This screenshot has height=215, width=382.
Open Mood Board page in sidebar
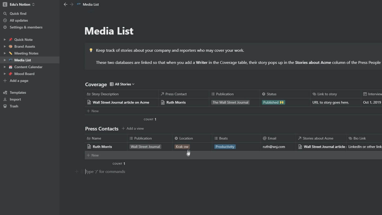point(24,74)
